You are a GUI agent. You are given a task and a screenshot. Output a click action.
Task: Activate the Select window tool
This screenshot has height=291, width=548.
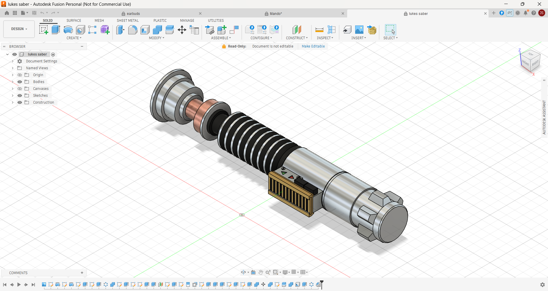coord(390,30)
